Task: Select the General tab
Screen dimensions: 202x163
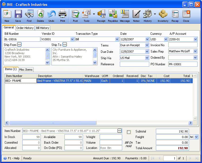Action: click(9, 28)
